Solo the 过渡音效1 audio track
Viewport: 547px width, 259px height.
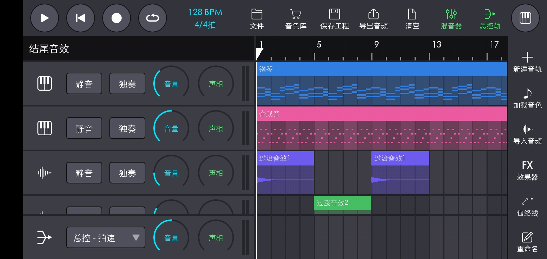pos(127,173)
